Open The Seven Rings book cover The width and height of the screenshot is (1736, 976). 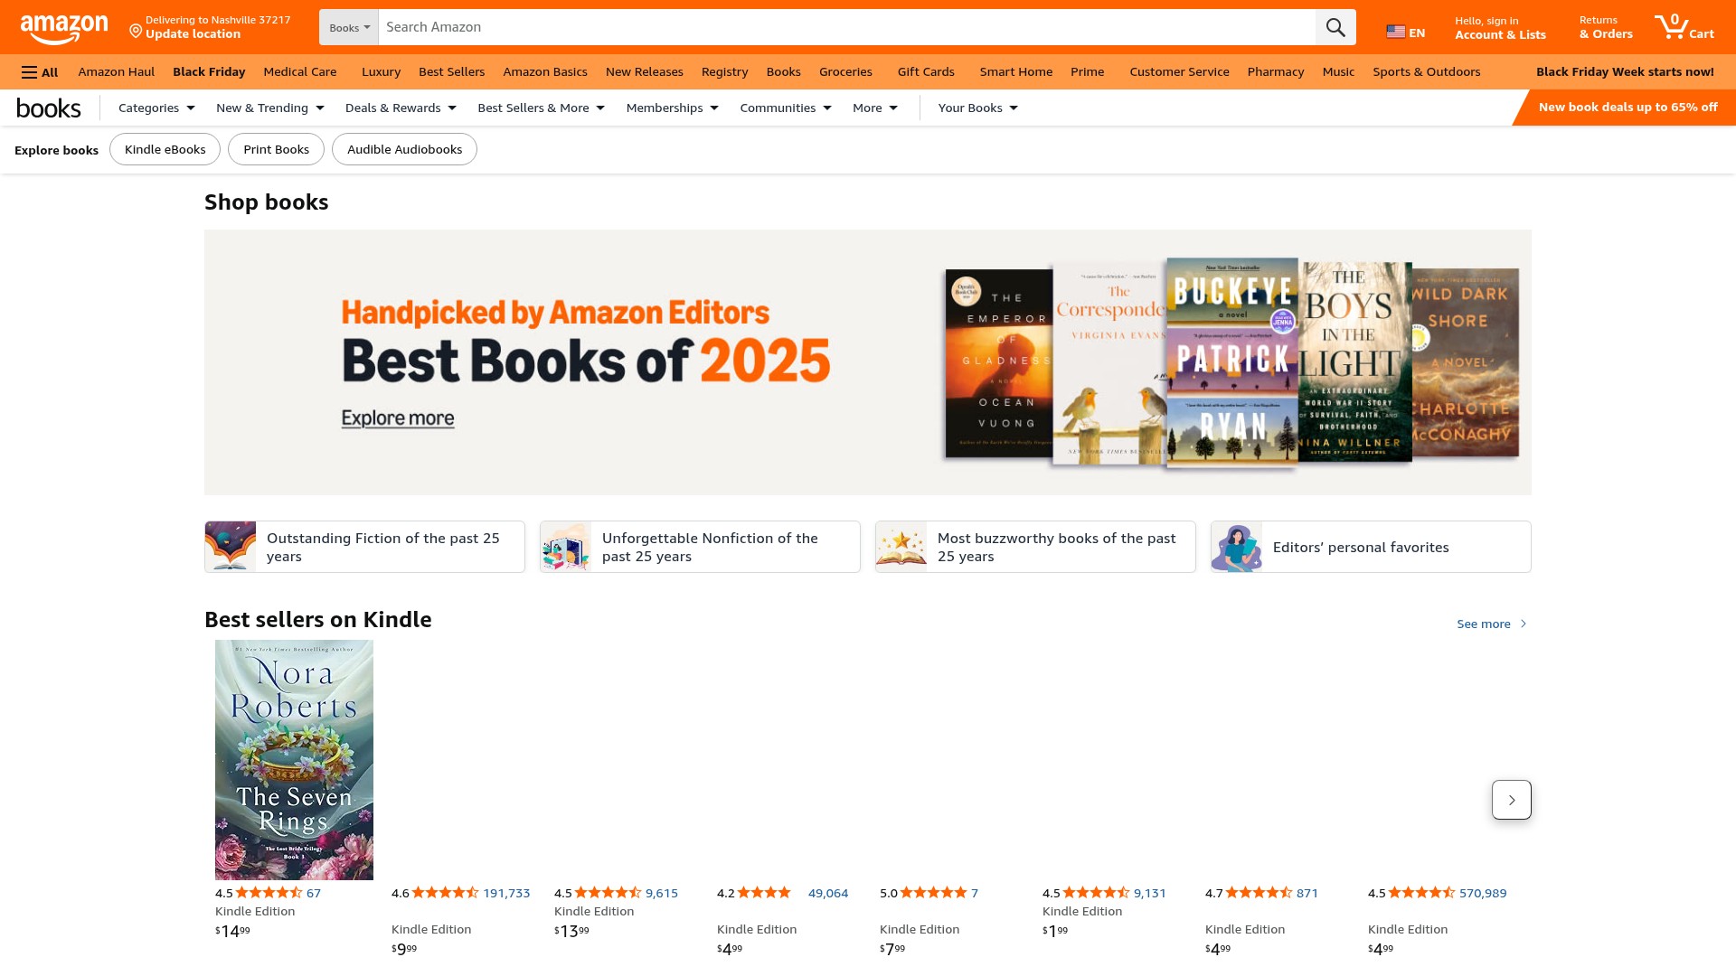(x=294, y=760)
